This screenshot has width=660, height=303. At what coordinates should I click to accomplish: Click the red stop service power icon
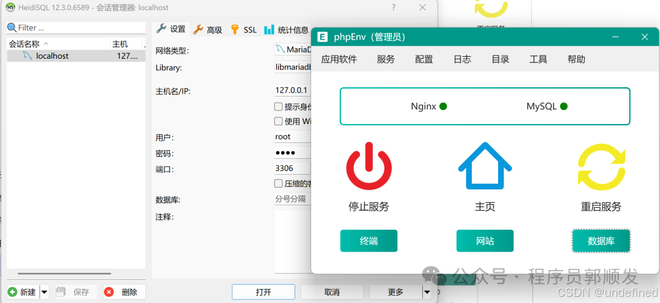(369, 166)
